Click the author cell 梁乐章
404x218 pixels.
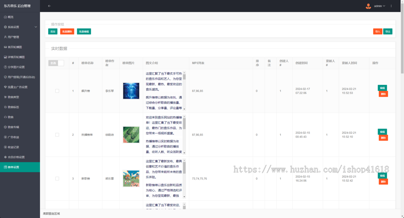[109, 179]
